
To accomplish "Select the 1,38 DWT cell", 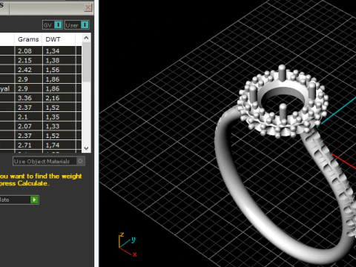I will click(x=59, y=60).
